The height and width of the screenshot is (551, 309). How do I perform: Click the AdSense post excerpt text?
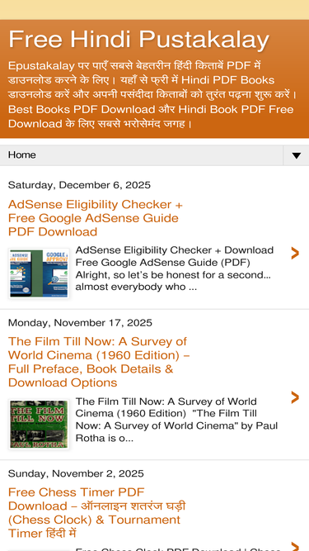175,268
